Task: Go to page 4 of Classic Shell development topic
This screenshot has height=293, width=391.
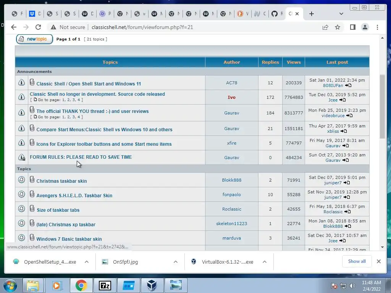Action: tap(79, 100)
